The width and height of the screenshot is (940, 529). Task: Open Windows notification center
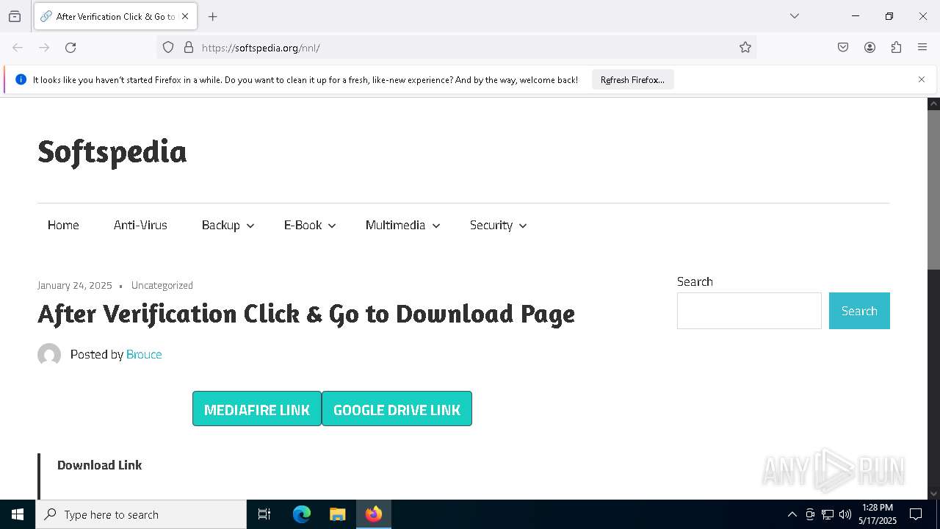coord(916,514)
